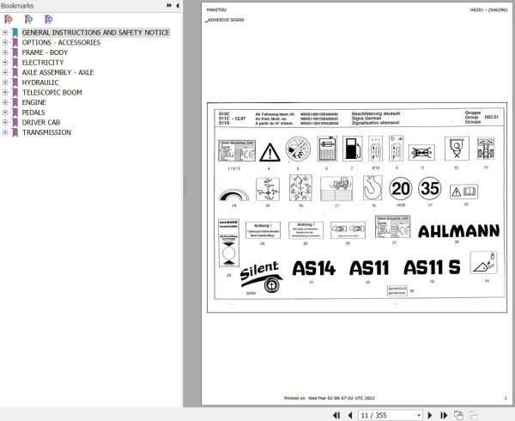Click the 'ADHESIVE SIGNS' page heading
Viewport: 515px width, 421px height.
pyautogui.click(x=225, y=20)
